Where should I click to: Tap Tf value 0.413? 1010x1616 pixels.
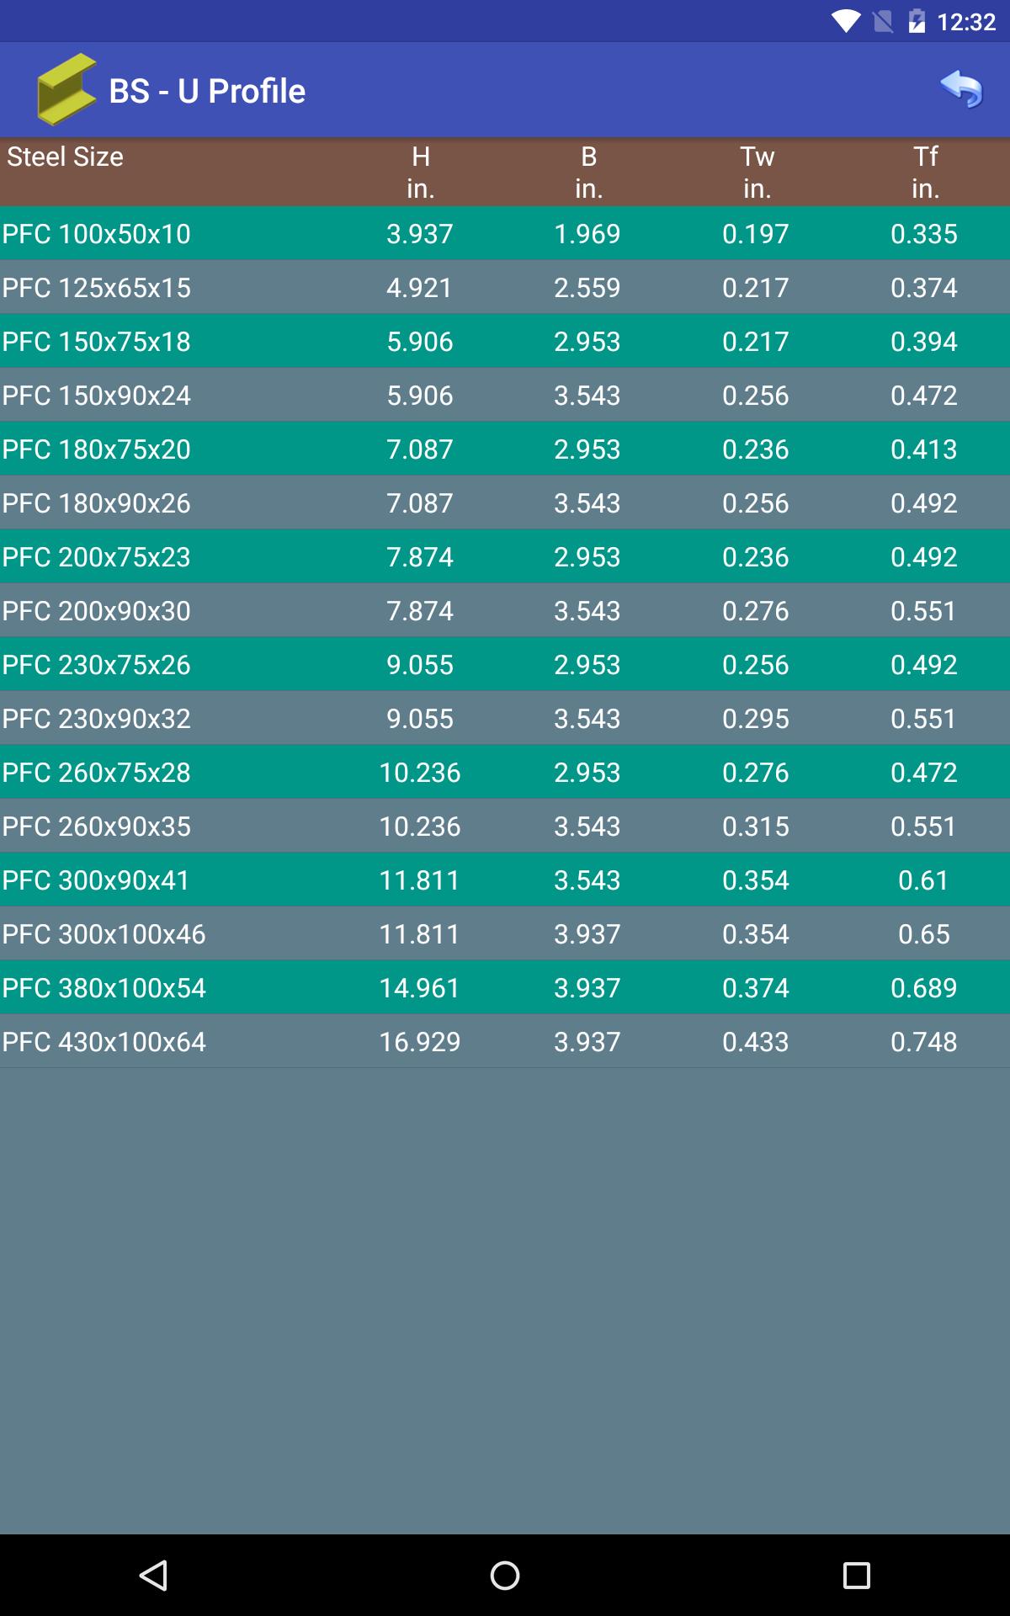(924, 449)
